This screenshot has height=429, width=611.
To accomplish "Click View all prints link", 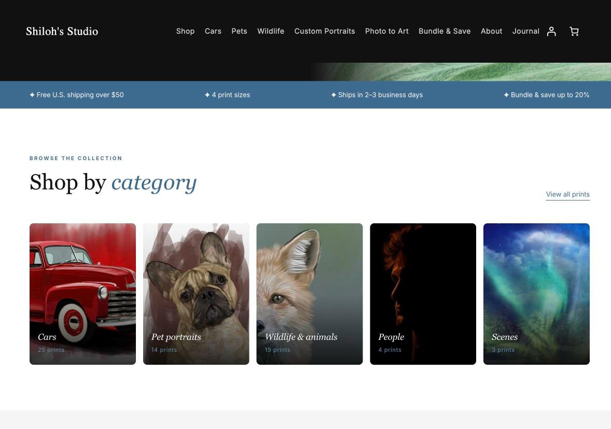I will pos(568,194).
